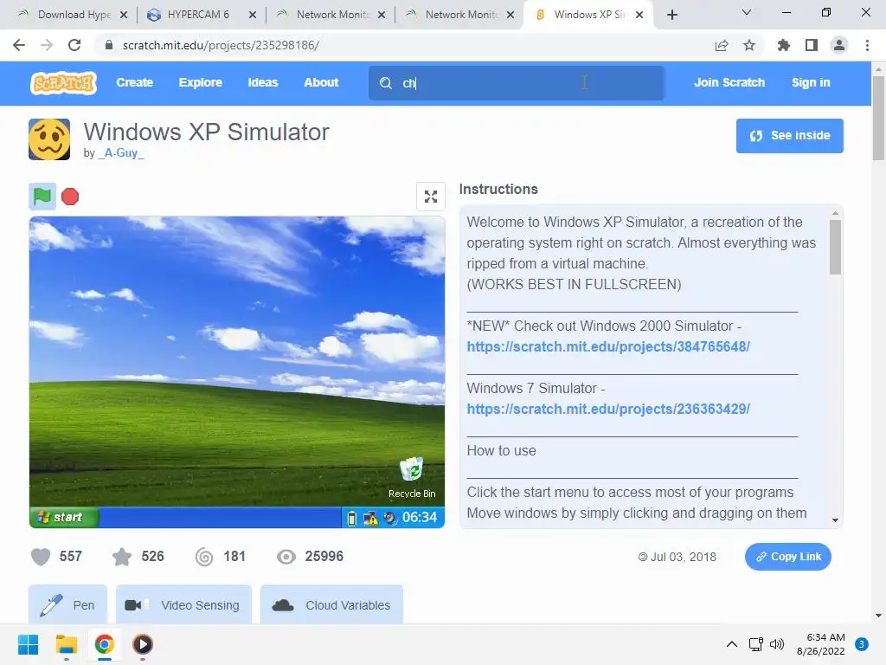Click the views eye icon
This screenshot has height=665, width=886.
point(286,557)
